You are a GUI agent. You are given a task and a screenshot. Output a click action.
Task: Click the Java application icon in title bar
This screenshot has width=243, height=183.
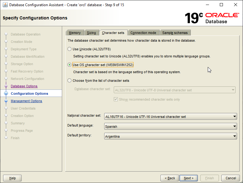(x=5, y=5)
